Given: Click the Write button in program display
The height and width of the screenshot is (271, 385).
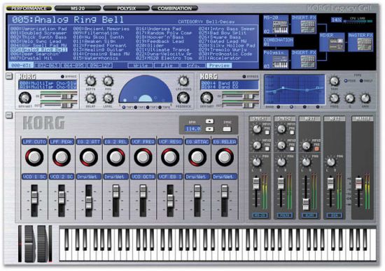Looking at the screenshot, I should pyautogui.click(x=141, y=66).
